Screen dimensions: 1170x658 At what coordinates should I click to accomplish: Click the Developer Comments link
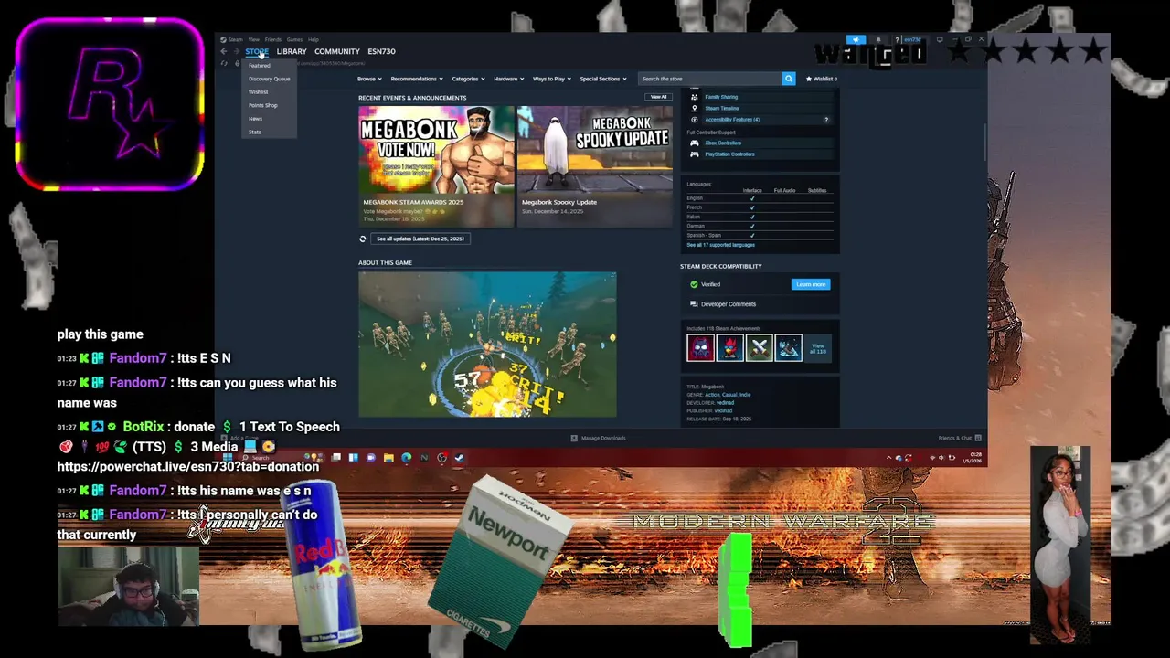pyautogui.click(x=729, y=304)
